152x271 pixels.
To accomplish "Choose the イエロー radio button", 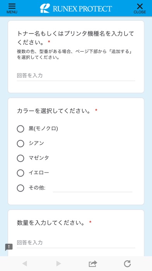I will 20,173.
